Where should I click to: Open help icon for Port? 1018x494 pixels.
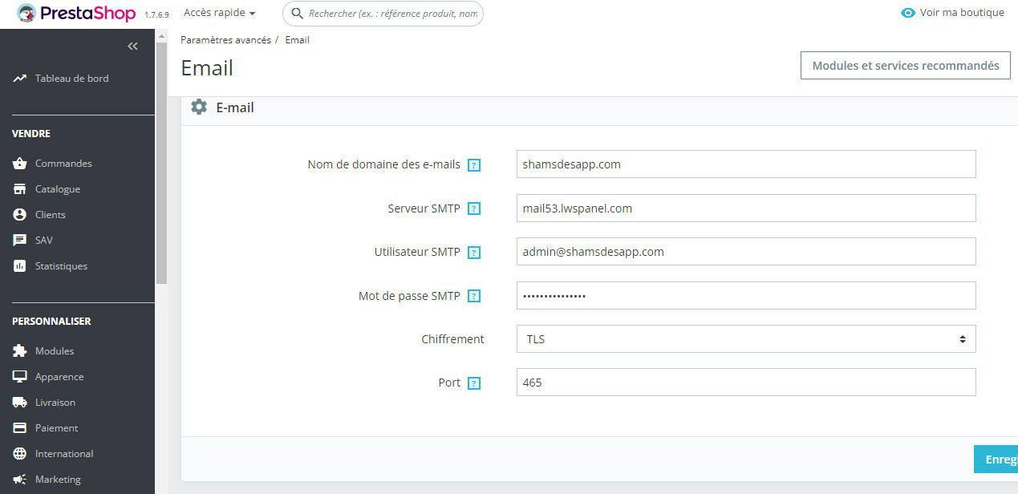474,383
